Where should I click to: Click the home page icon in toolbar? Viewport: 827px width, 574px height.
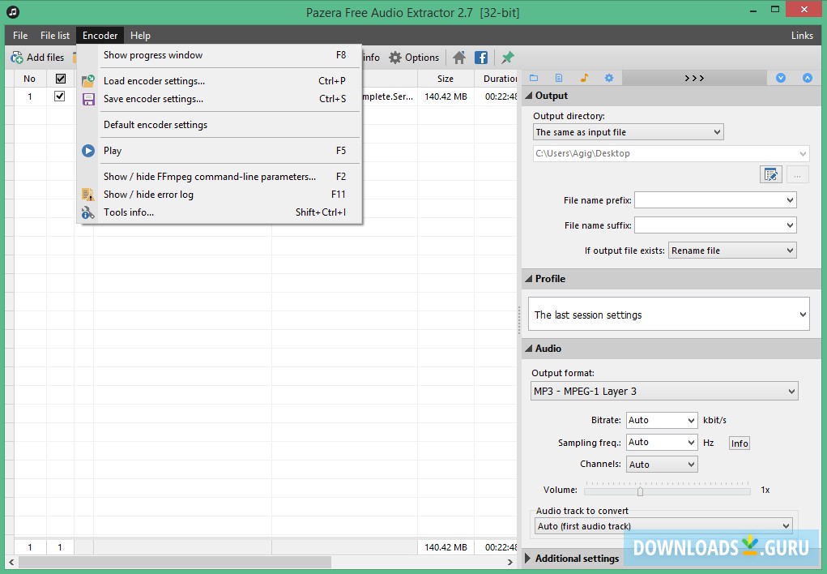(459, 58)
